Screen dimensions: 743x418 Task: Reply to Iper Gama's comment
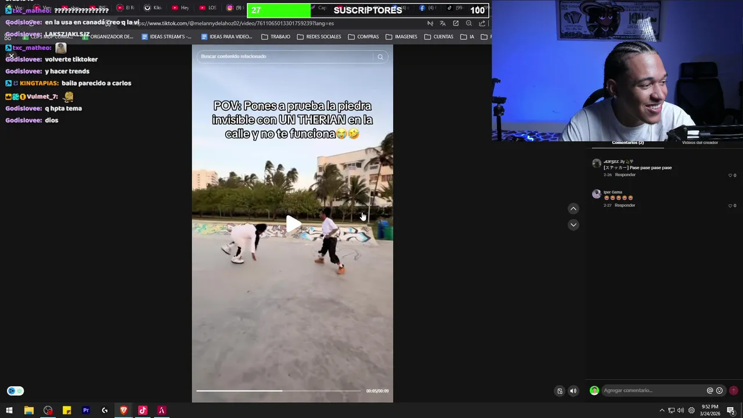625,206
